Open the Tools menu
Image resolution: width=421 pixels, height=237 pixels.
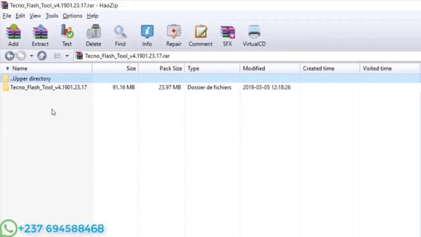(52, 16)
